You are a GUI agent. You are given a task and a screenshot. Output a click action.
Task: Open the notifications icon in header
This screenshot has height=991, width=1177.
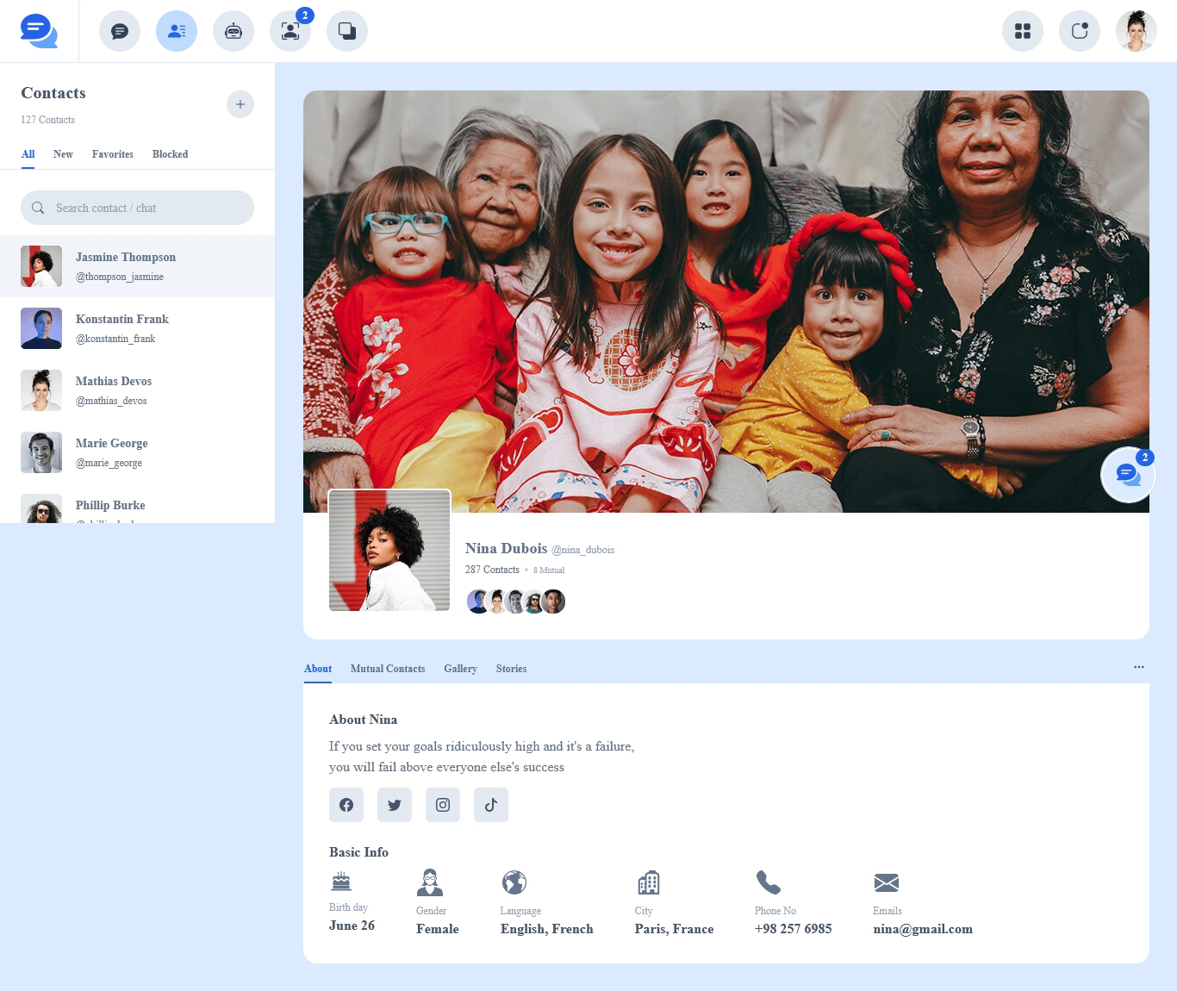(x=1080, y=31)
